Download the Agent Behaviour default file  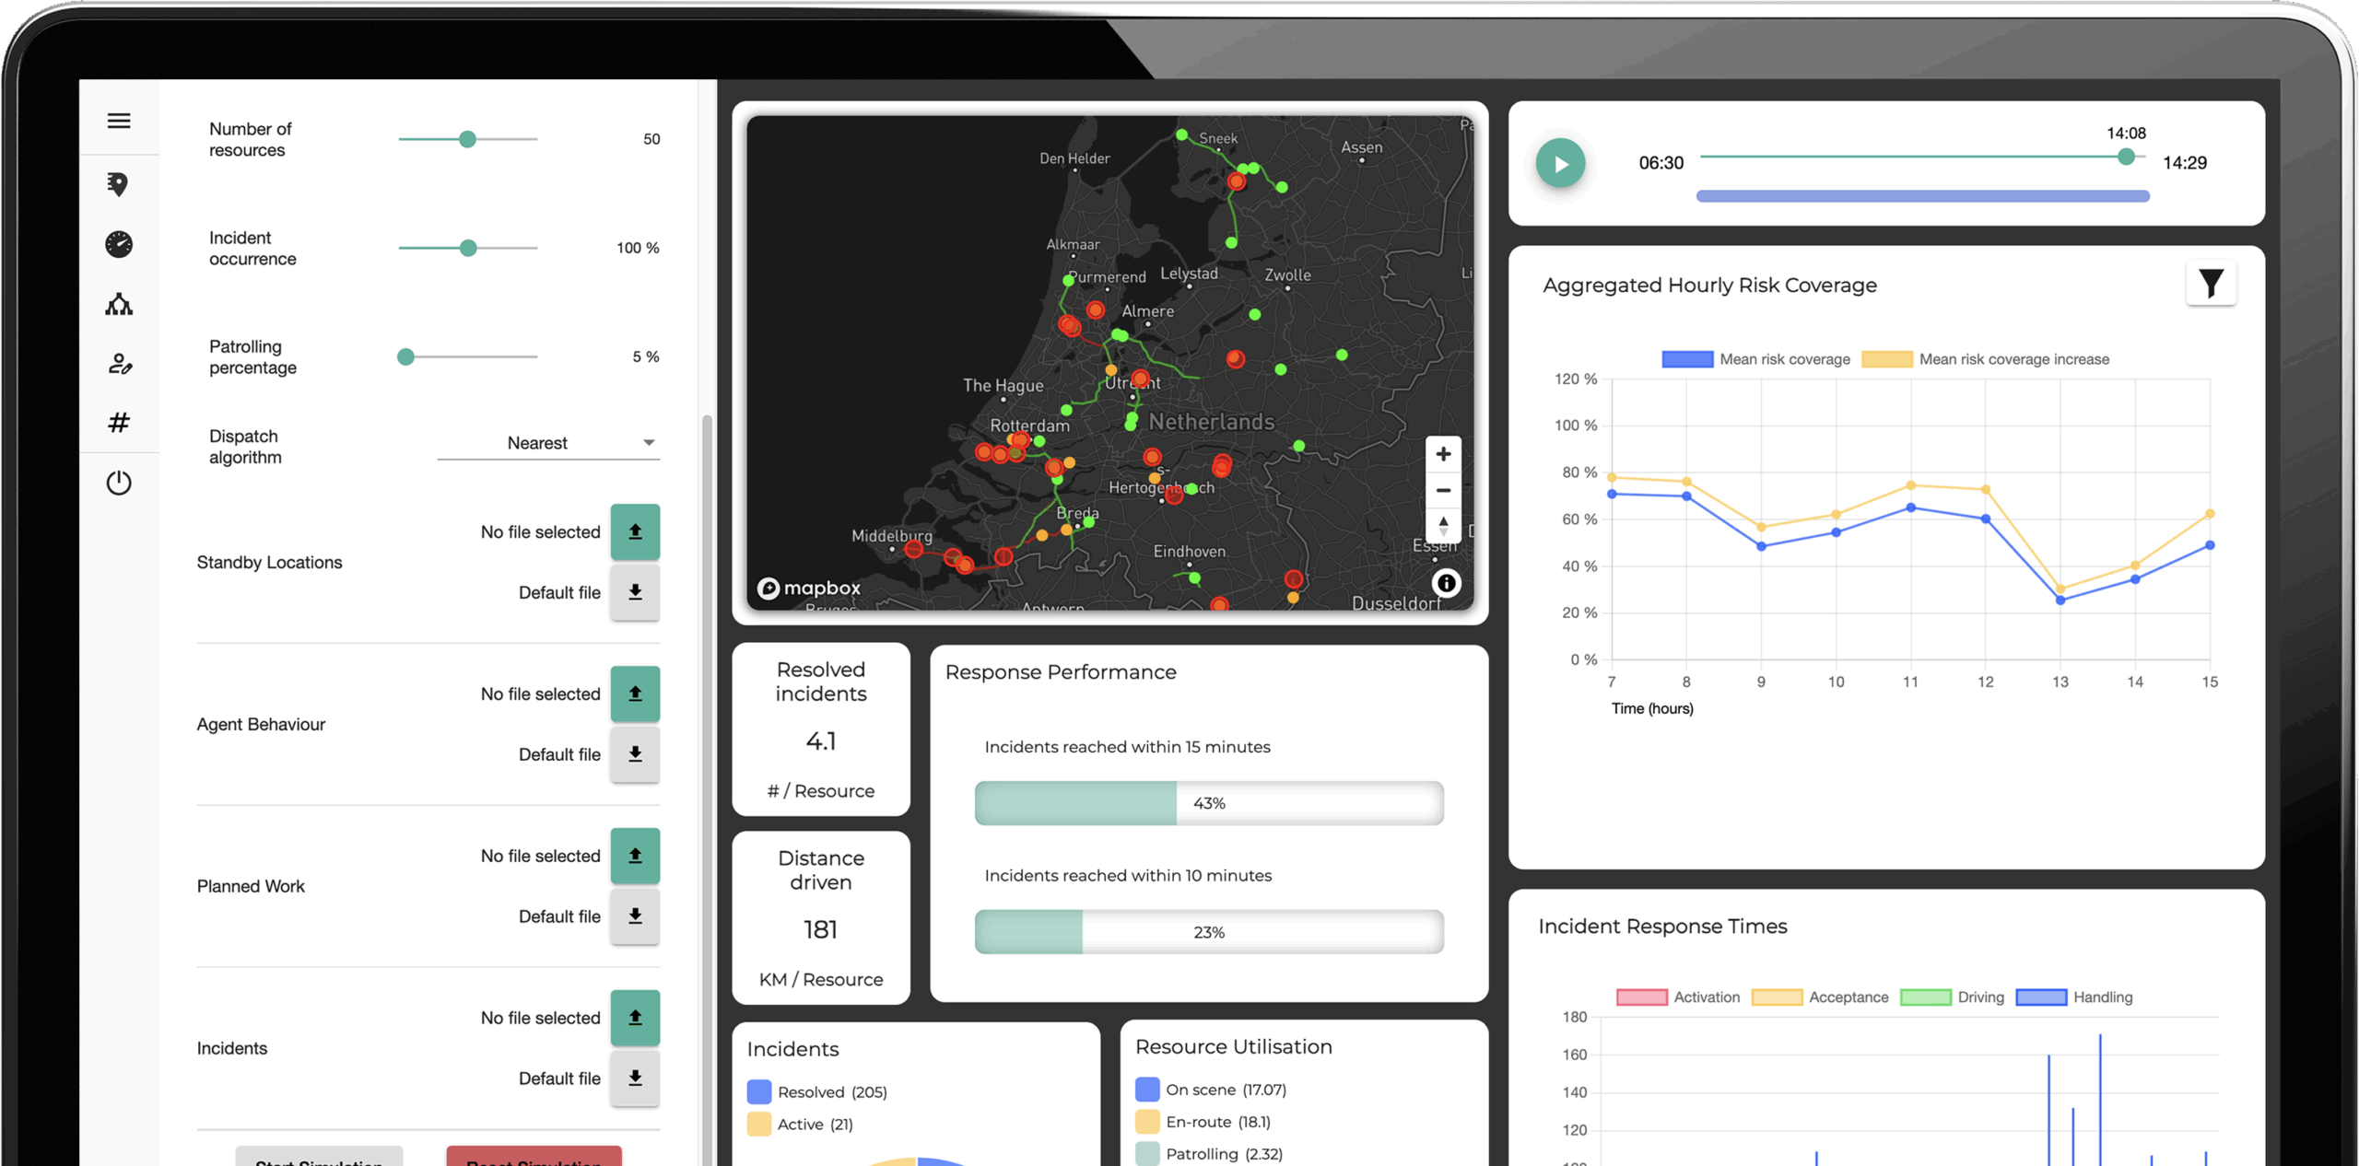(x=635, y=754)
